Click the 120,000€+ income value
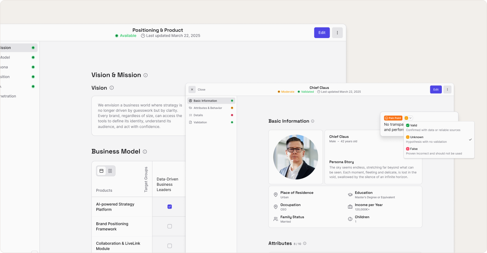 (x=363, y=209)
